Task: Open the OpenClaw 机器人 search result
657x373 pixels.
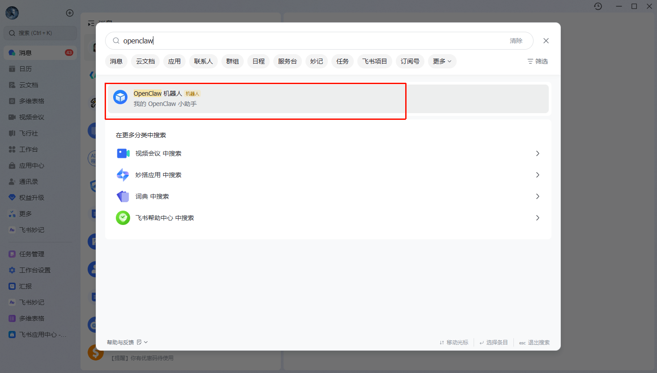Action: (x=255, y=99)
